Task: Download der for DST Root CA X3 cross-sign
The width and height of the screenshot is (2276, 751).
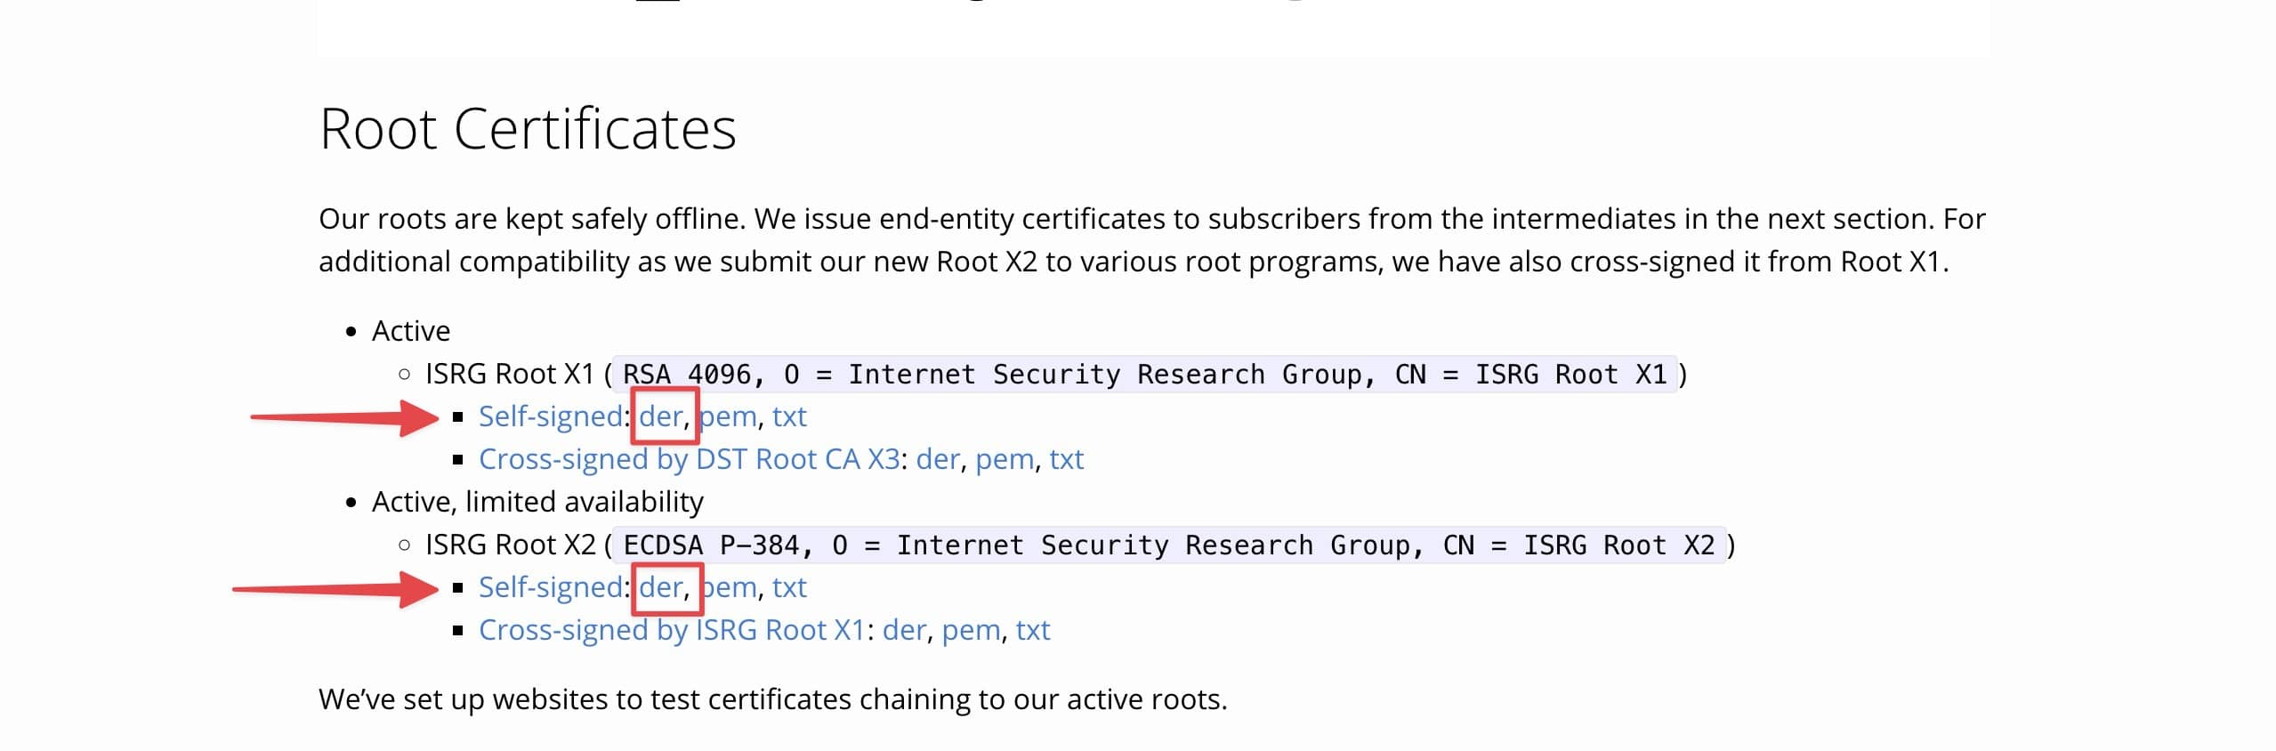Action: pyautogui.click(x=938, y=459)
